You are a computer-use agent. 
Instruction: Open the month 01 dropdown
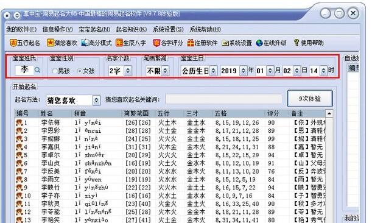(x=270, y=71)
